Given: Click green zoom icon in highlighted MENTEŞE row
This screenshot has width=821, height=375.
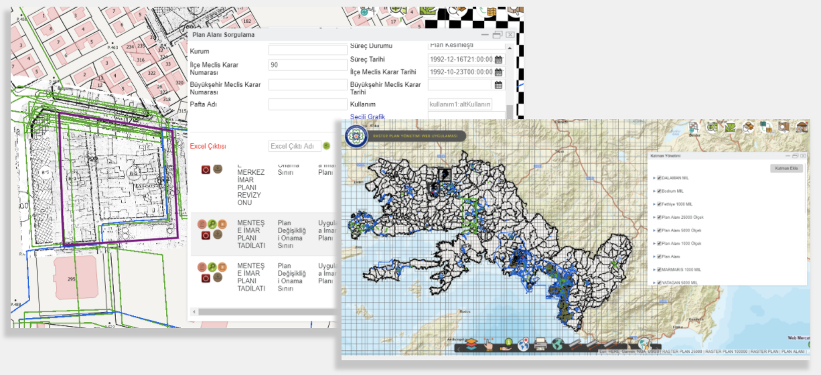Looking at the screenshot, I should pyautogui.click(x=212, y=224).
